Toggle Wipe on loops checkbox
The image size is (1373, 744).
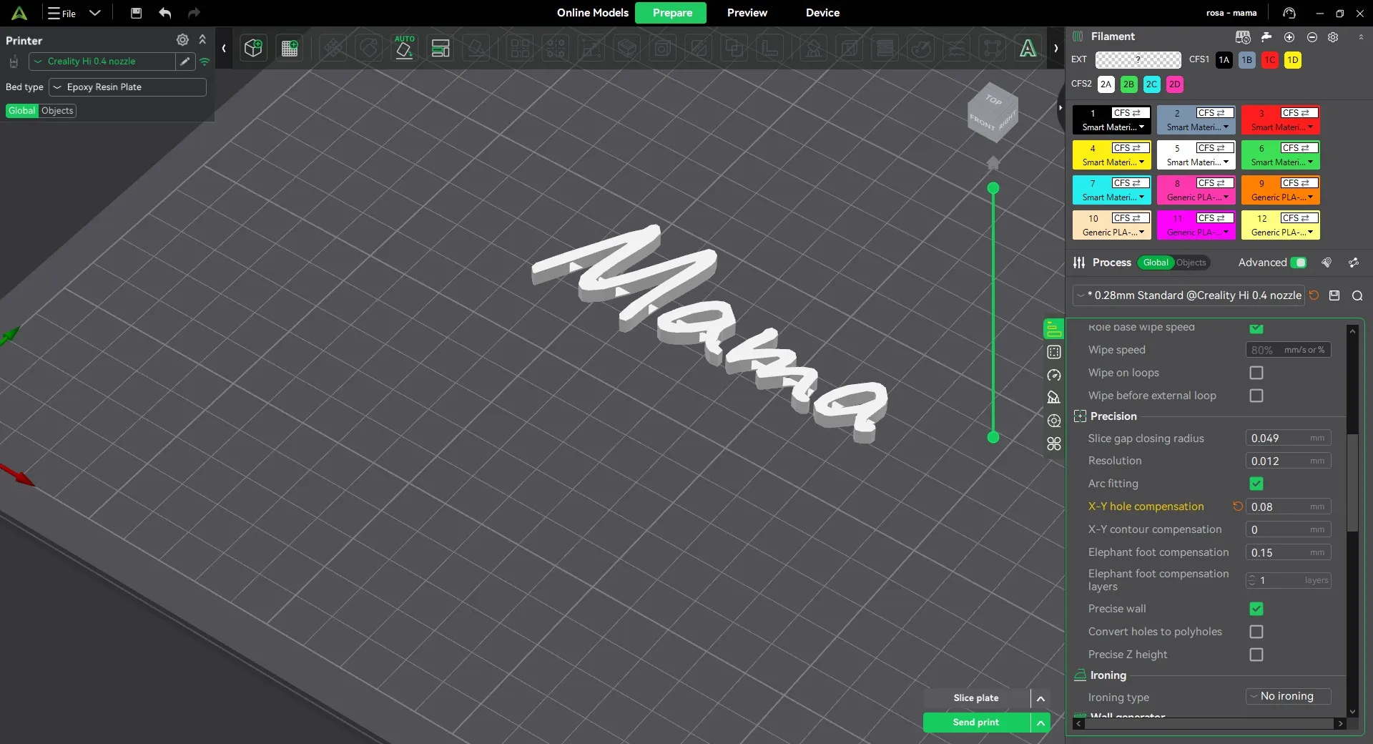[1256, 373]
